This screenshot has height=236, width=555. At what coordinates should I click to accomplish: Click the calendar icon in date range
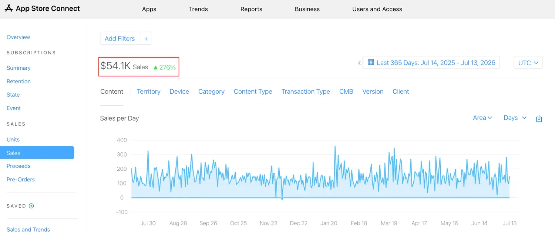[370, 62]
